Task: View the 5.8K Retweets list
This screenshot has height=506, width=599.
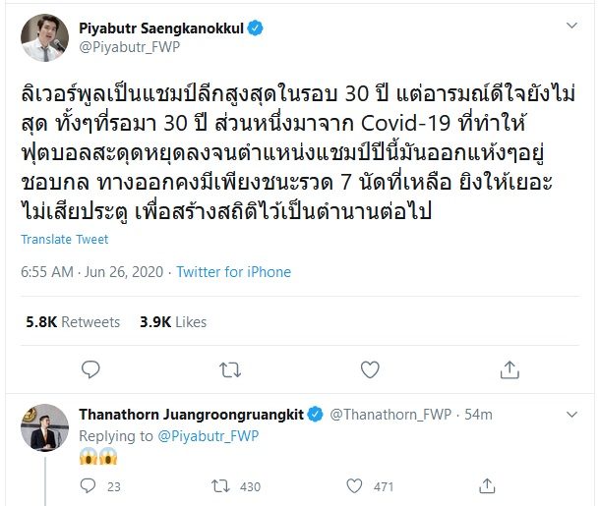Action: (73, 322)
